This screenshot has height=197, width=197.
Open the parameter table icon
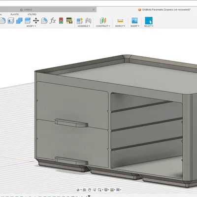69,21
